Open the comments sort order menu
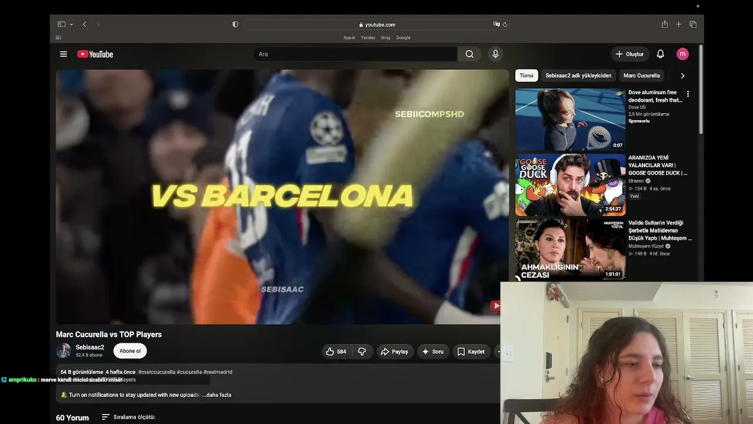Viewport: 753px width, 424px height. pos(128,417)
